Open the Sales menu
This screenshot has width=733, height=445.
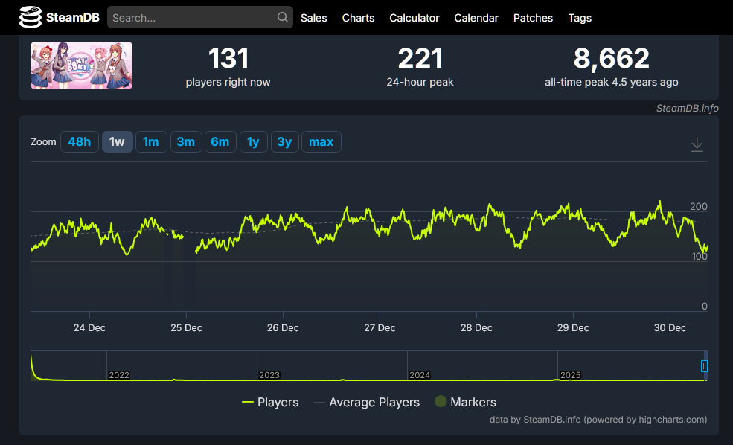(314, 18)
